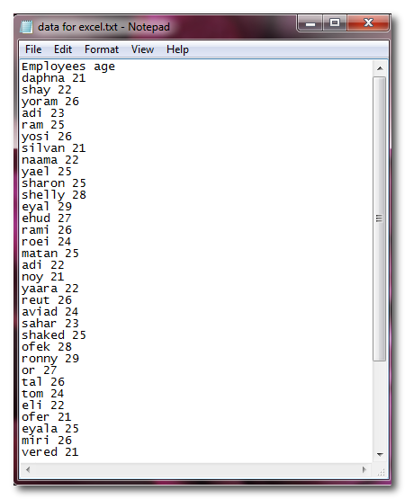Click the line 'daphna 21'
This screenshot has width=405, height=499.
53,78
